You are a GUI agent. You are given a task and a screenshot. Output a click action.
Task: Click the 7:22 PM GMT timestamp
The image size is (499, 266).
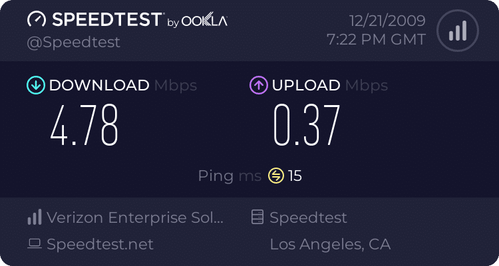[376, 40]
